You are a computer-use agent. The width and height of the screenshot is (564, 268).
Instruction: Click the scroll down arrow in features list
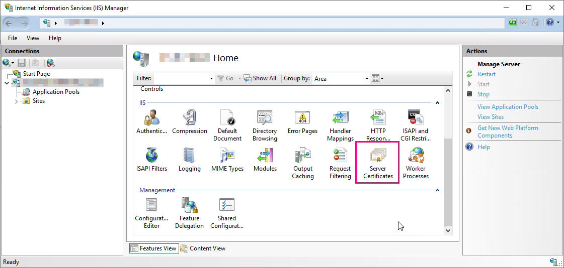point(448,230)
